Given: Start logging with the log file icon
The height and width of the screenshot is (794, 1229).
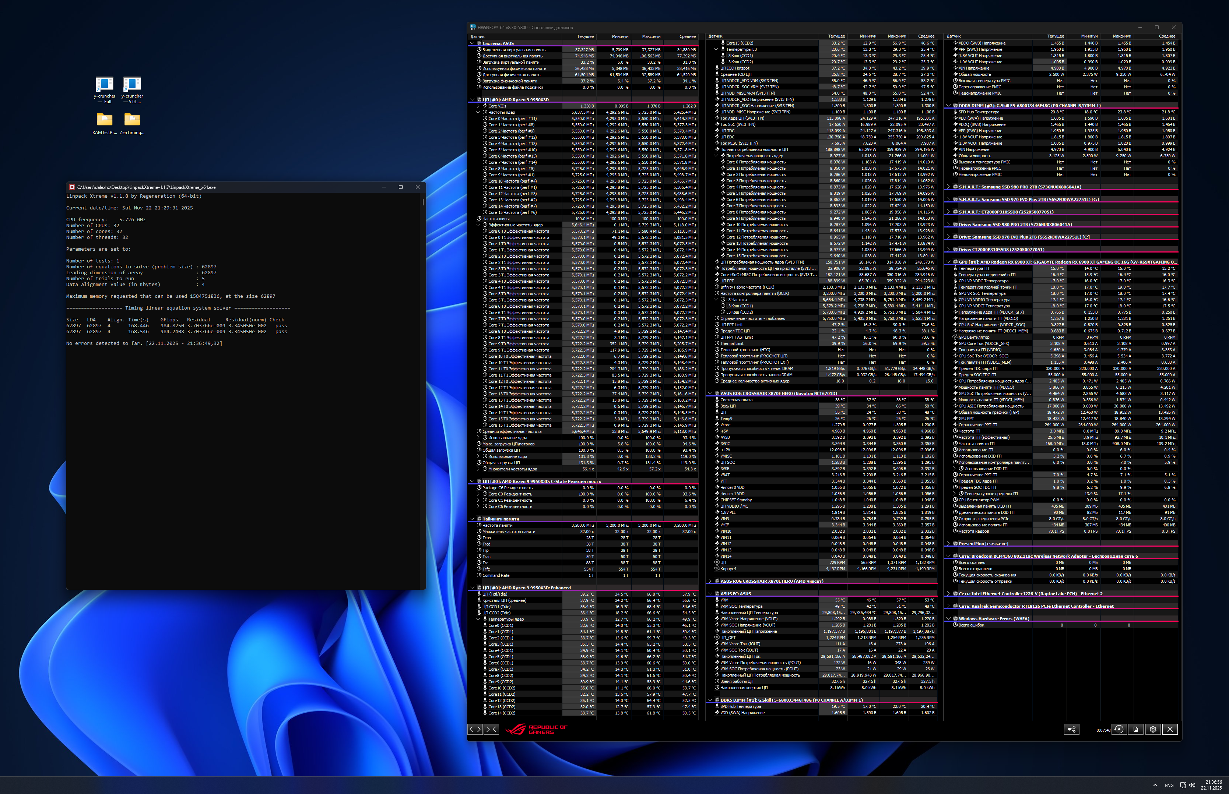Looking at the screenshot, I should 1136,729.
